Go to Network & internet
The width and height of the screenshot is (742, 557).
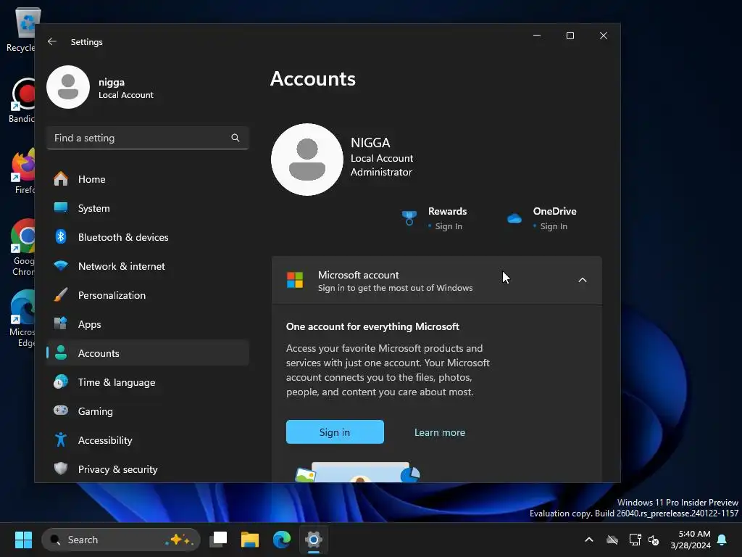click(148, 265)
